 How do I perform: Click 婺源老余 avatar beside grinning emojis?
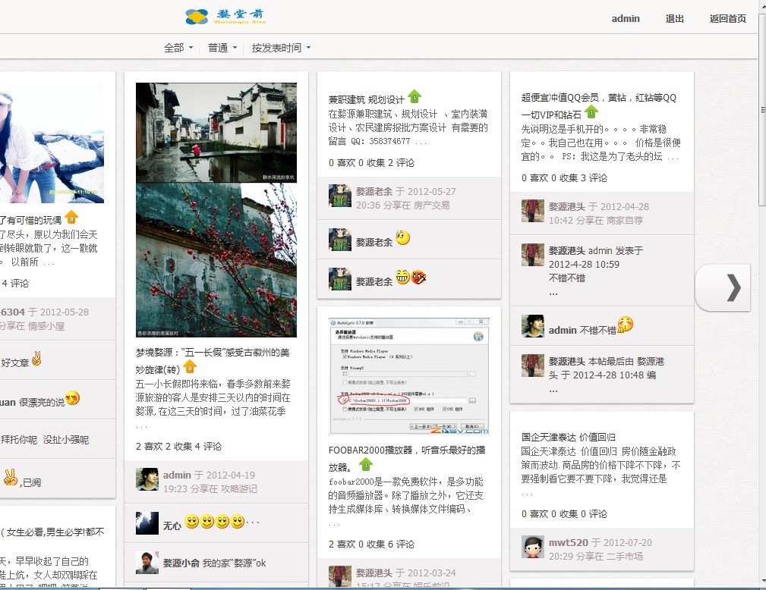(340, 278)
